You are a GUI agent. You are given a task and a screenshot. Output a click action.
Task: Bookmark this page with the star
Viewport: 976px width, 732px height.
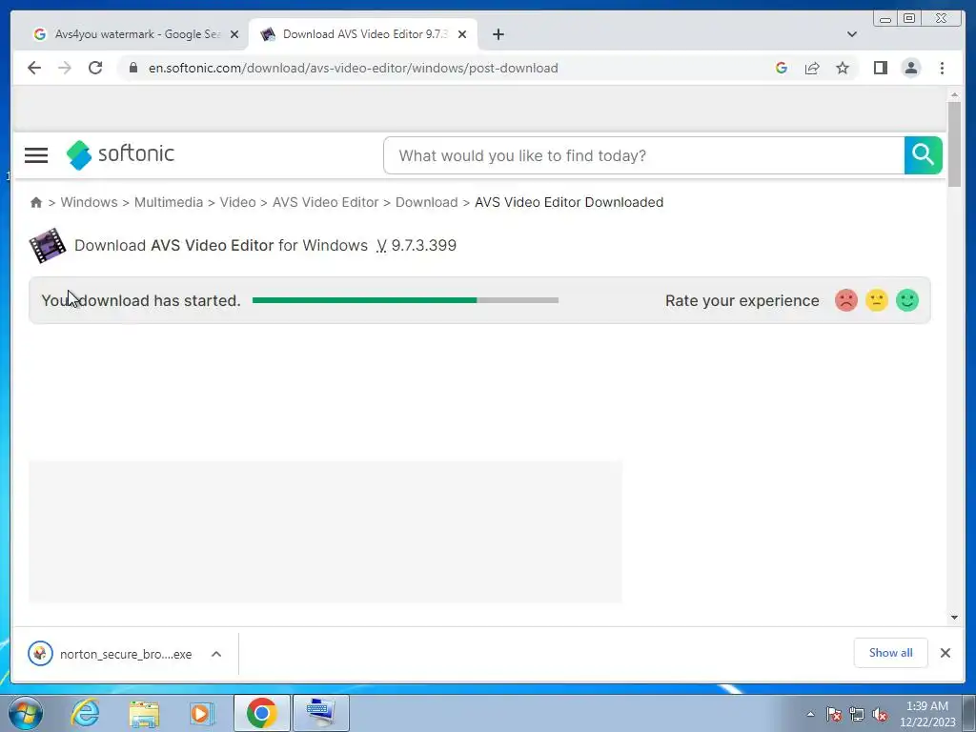point(843,68)
